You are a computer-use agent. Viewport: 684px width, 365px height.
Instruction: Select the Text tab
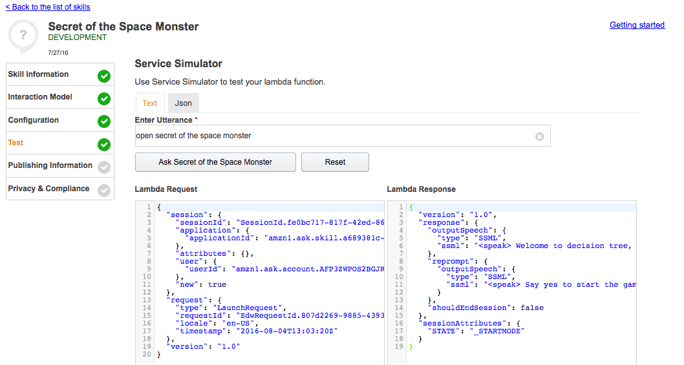point(150,103)
